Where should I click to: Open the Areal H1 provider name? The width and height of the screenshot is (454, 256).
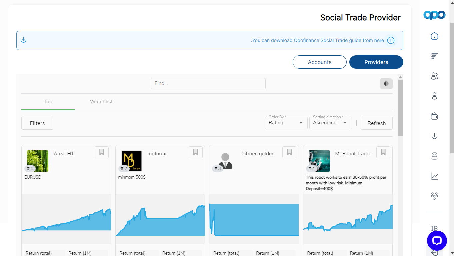pyautogui.click(x=64, y=154)
